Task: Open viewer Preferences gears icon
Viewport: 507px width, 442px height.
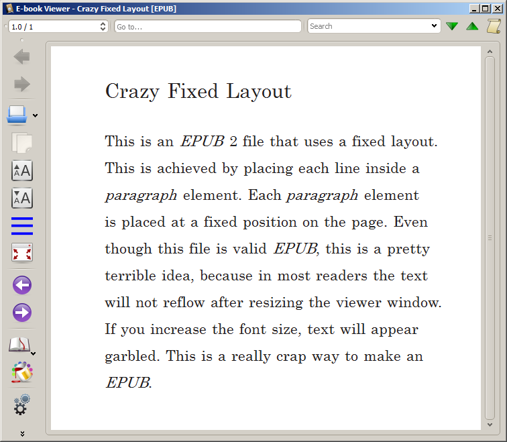Action: point(22,404)
